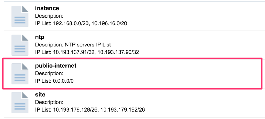Open the site IP list title
265x119 pixels.
pos(40,95)
